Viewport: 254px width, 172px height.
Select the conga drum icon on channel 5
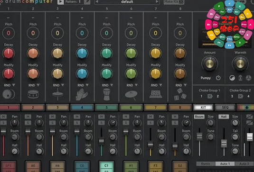tap(107, 94)
